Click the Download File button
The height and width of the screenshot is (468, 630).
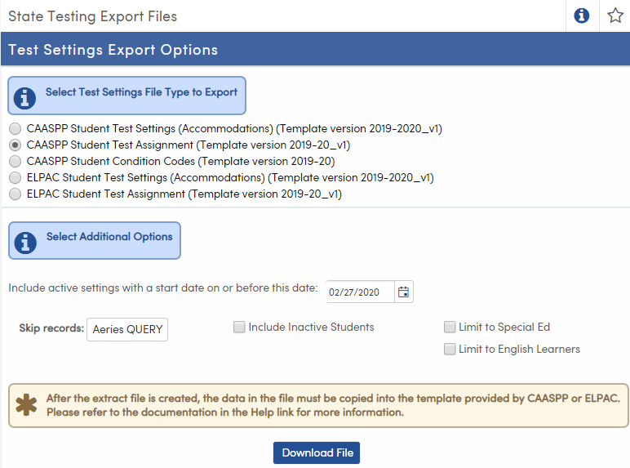pyautogui.click(x=317, y=452)
